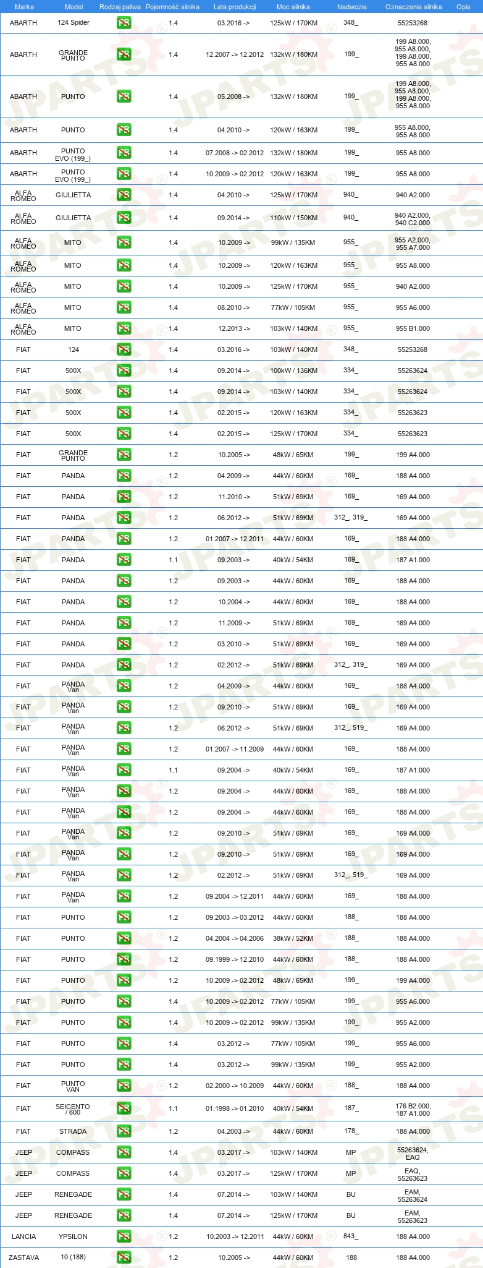Screen dimensions: 483x1268
Task: Click fuel icon for PUNTO EVO 07.2008 -> 02.2012
Action: (124, 153)
